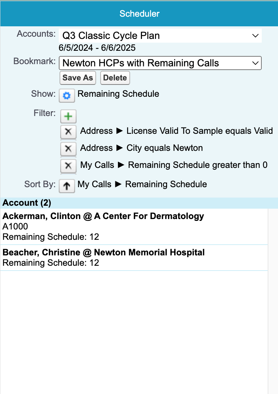Click the City equals Newton filter text
Image resolution: width=278 pixels, height=394 pixels.
click(142, 148)
